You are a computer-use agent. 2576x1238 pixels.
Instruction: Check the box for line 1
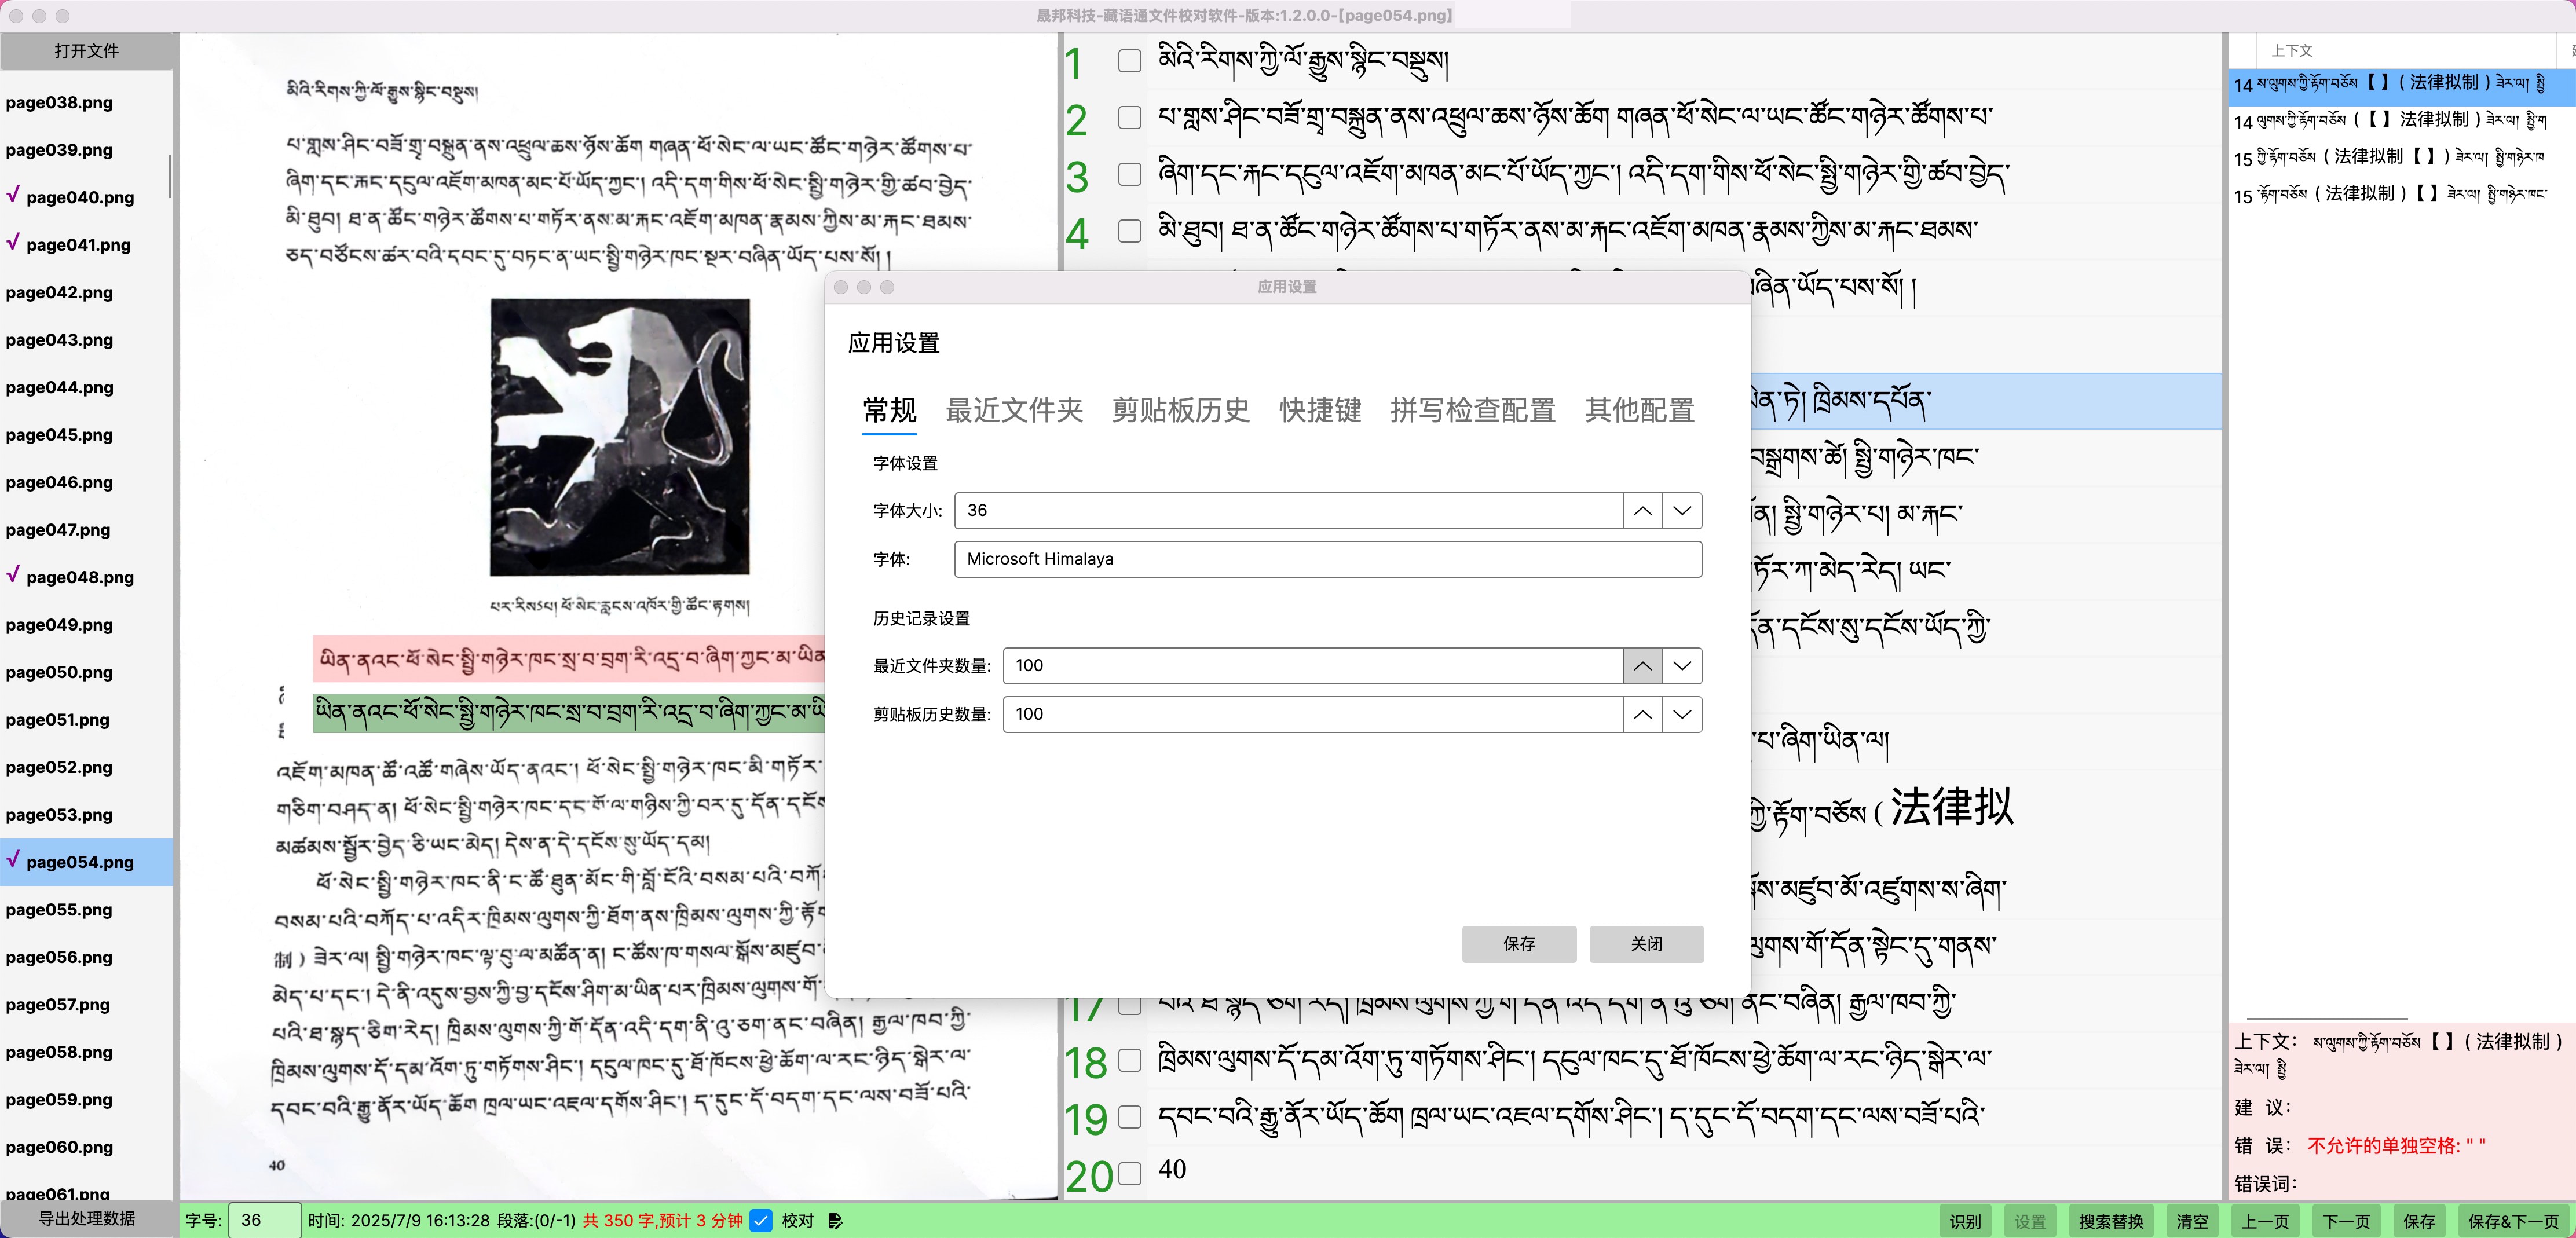pyautogui.click(x=1129, y=61)
